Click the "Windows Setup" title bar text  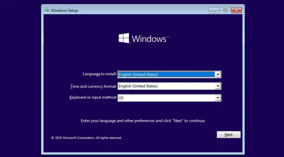pos(65,10)
